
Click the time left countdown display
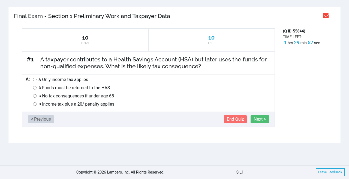click(302, 43)
